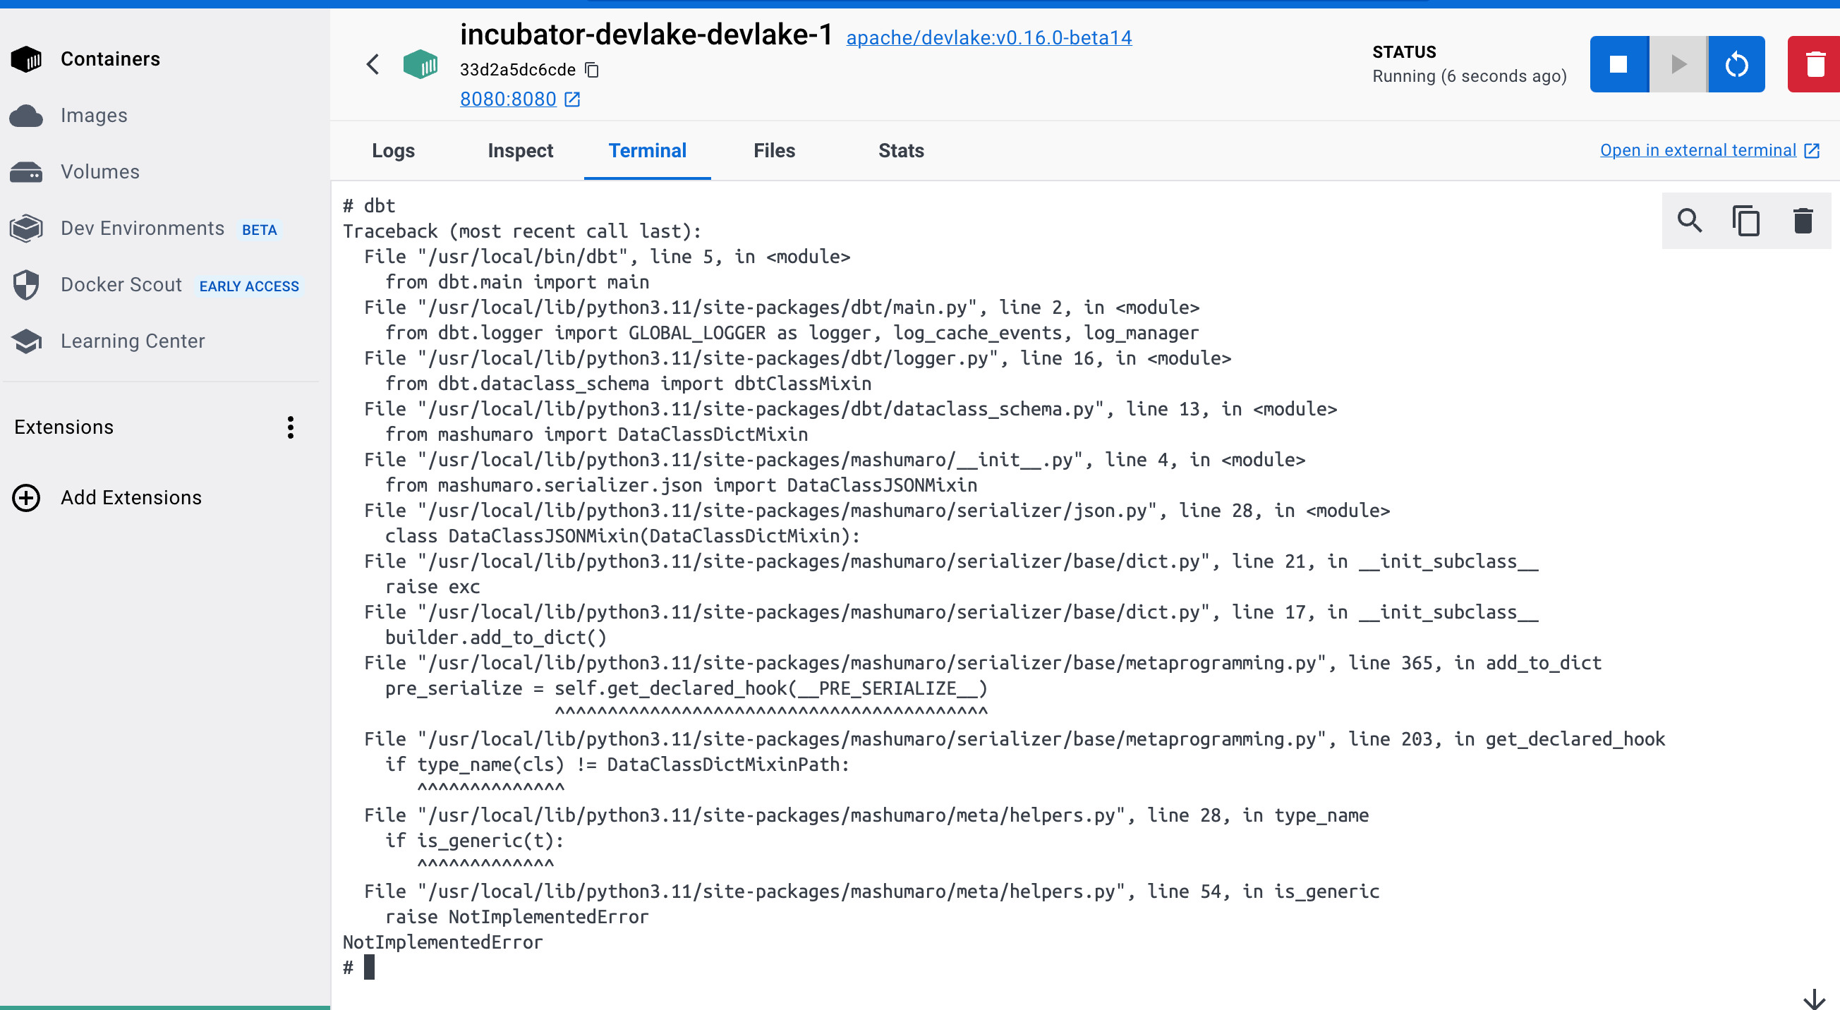
Task: Copy terminal output to clipboard
Action: [x=1745, y=221]
